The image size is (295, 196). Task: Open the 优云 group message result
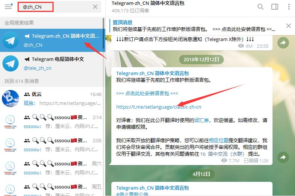51,99
